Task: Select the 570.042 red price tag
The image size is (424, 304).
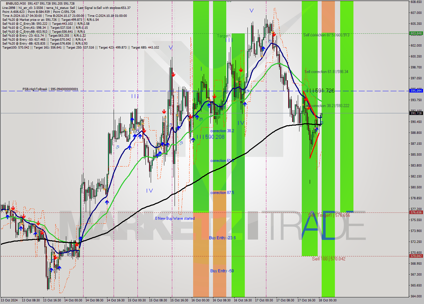Action: [416, 256]
